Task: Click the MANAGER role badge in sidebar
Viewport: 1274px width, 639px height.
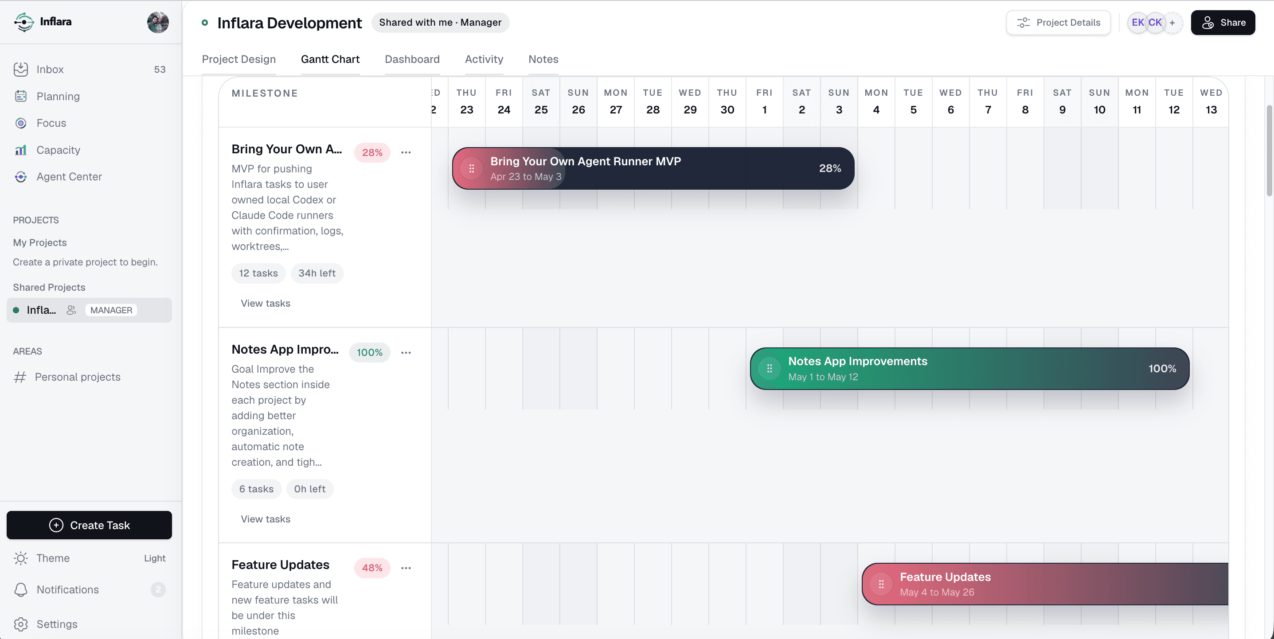Action: point(111,310)
